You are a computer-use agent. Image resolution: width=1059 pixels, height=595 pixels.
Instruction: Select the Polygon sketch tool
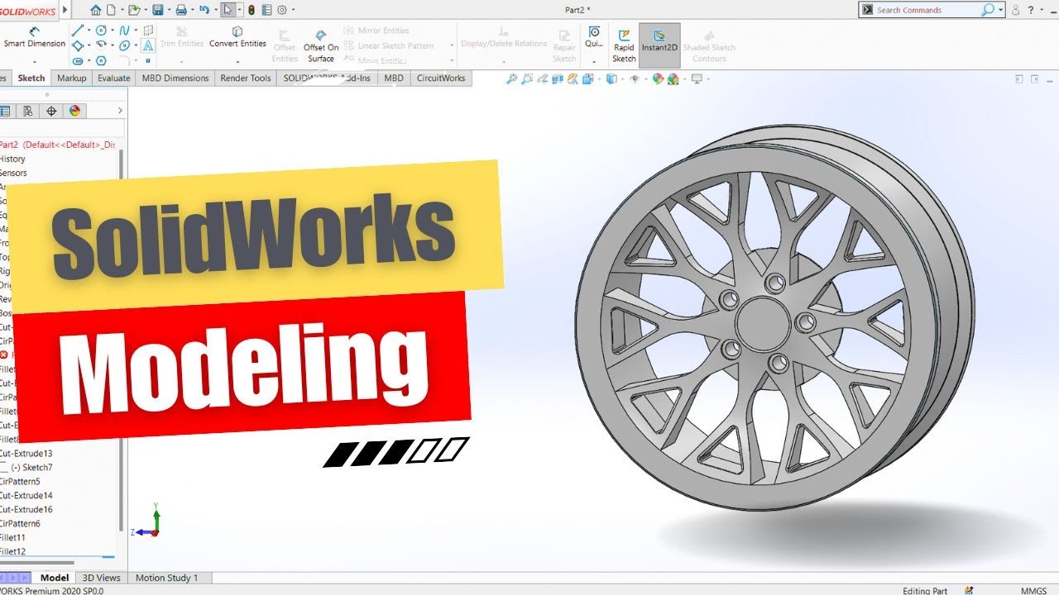tap(101, 60)
